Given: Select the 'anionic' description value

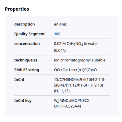Looking at the screenshot, I should tap(60, 24).
